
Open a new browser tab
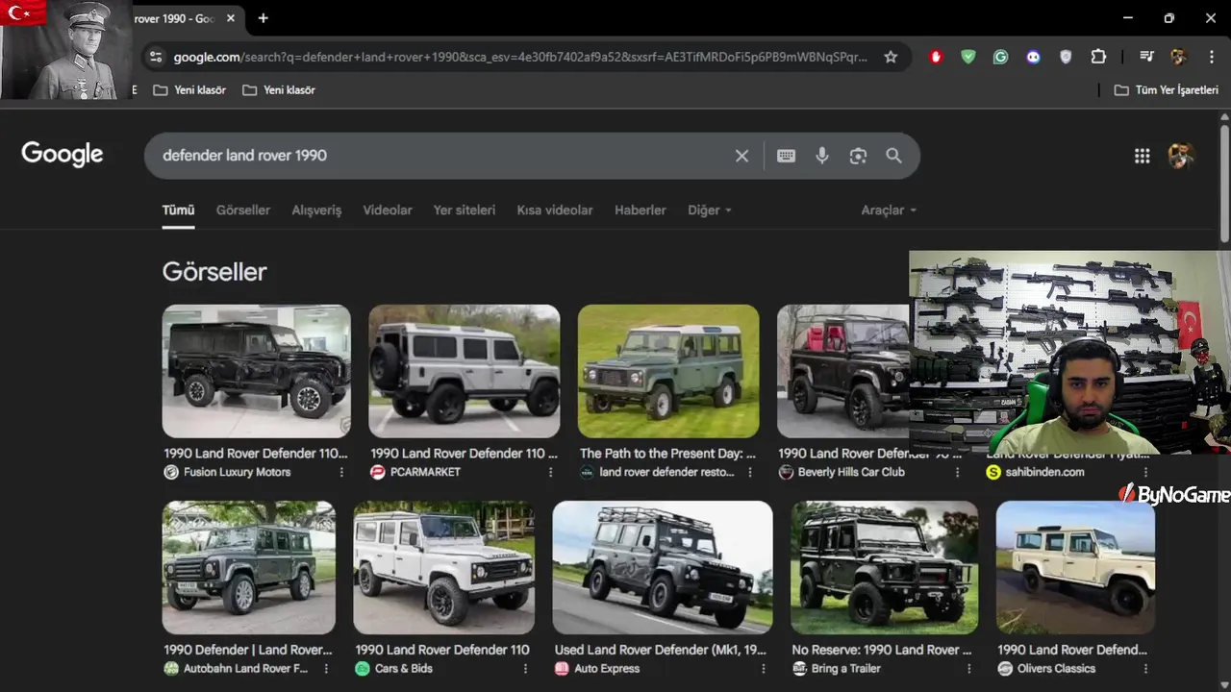263,18
